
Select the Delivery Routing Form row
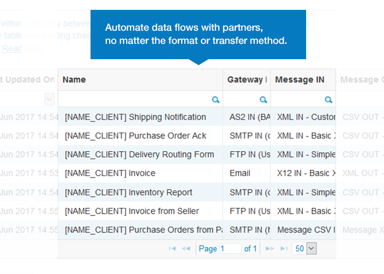[x=139, y=155]
